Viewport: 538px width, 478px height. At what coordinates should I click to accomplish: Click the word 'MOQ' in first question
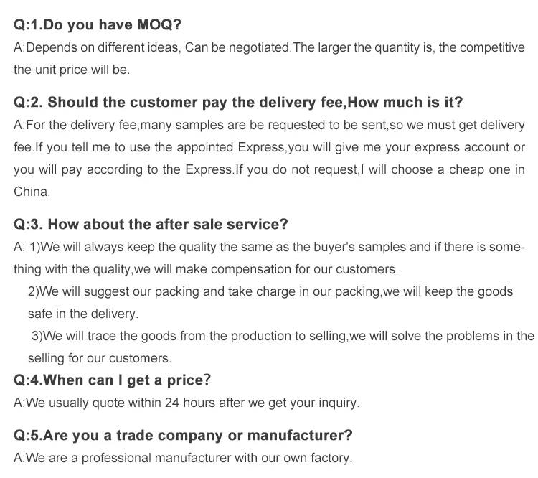click(154, 24)
